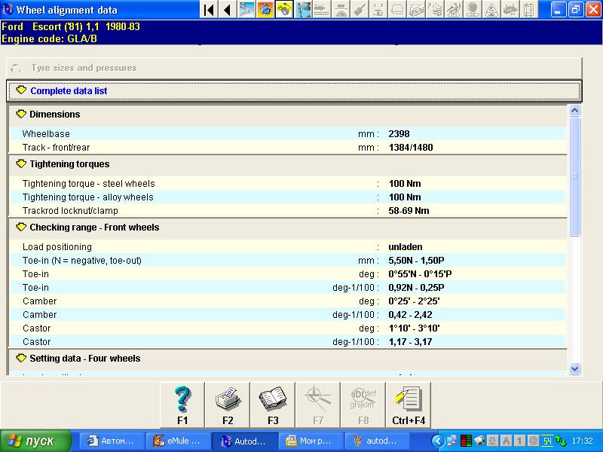This screenshot has height=452, width=603.
Task: Select Castor value 1,17 - 3,17
Action: click(x=410, y=342)
